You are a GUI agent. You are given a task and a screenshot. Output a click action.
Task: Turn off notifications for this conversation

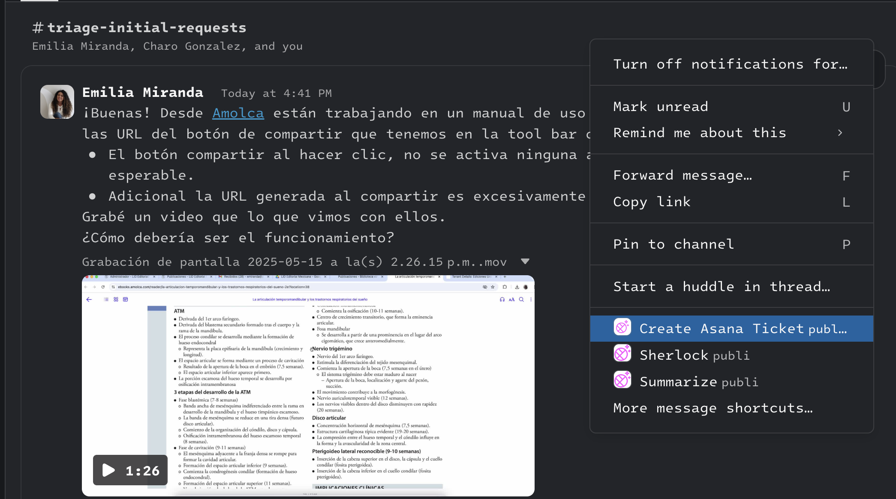coord(731,64)
